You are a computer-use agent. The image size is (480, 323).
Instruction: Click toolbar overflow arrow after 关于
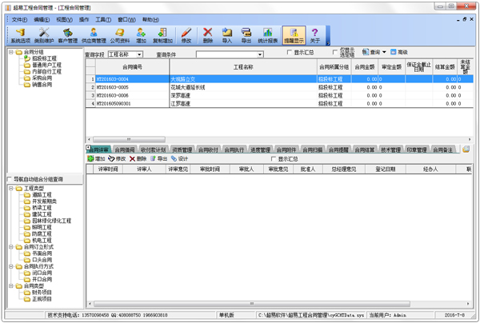(328, 43)
